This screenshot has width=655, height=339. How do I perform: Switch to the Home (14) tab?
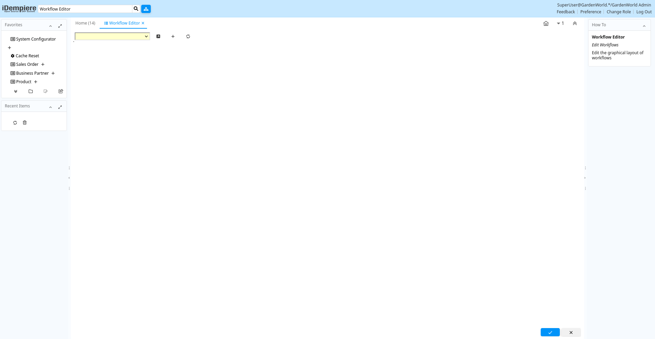(x=85, y=23)
